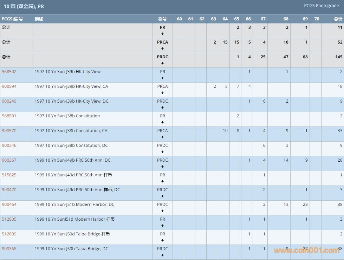This screenshot has height=260, width=344.
Task: Expand plus under PRDC total row
Action: coord(162,64)
